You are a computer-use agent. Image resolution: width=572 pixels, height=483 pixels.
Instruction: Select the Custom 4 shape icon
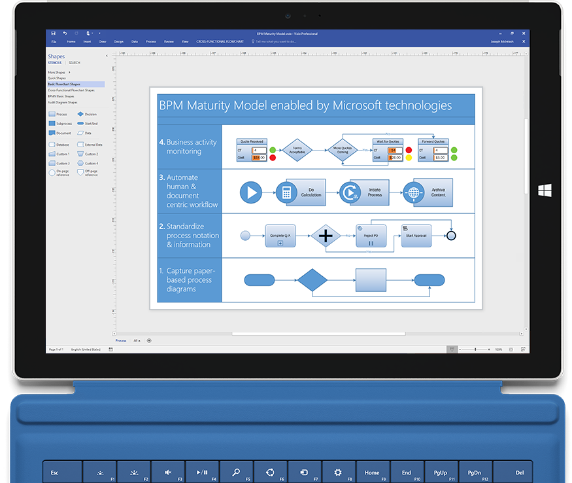[x=80, y=164]
